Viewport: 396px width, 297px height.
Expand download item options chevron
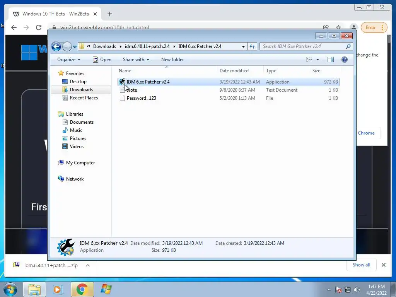point(88,265)
